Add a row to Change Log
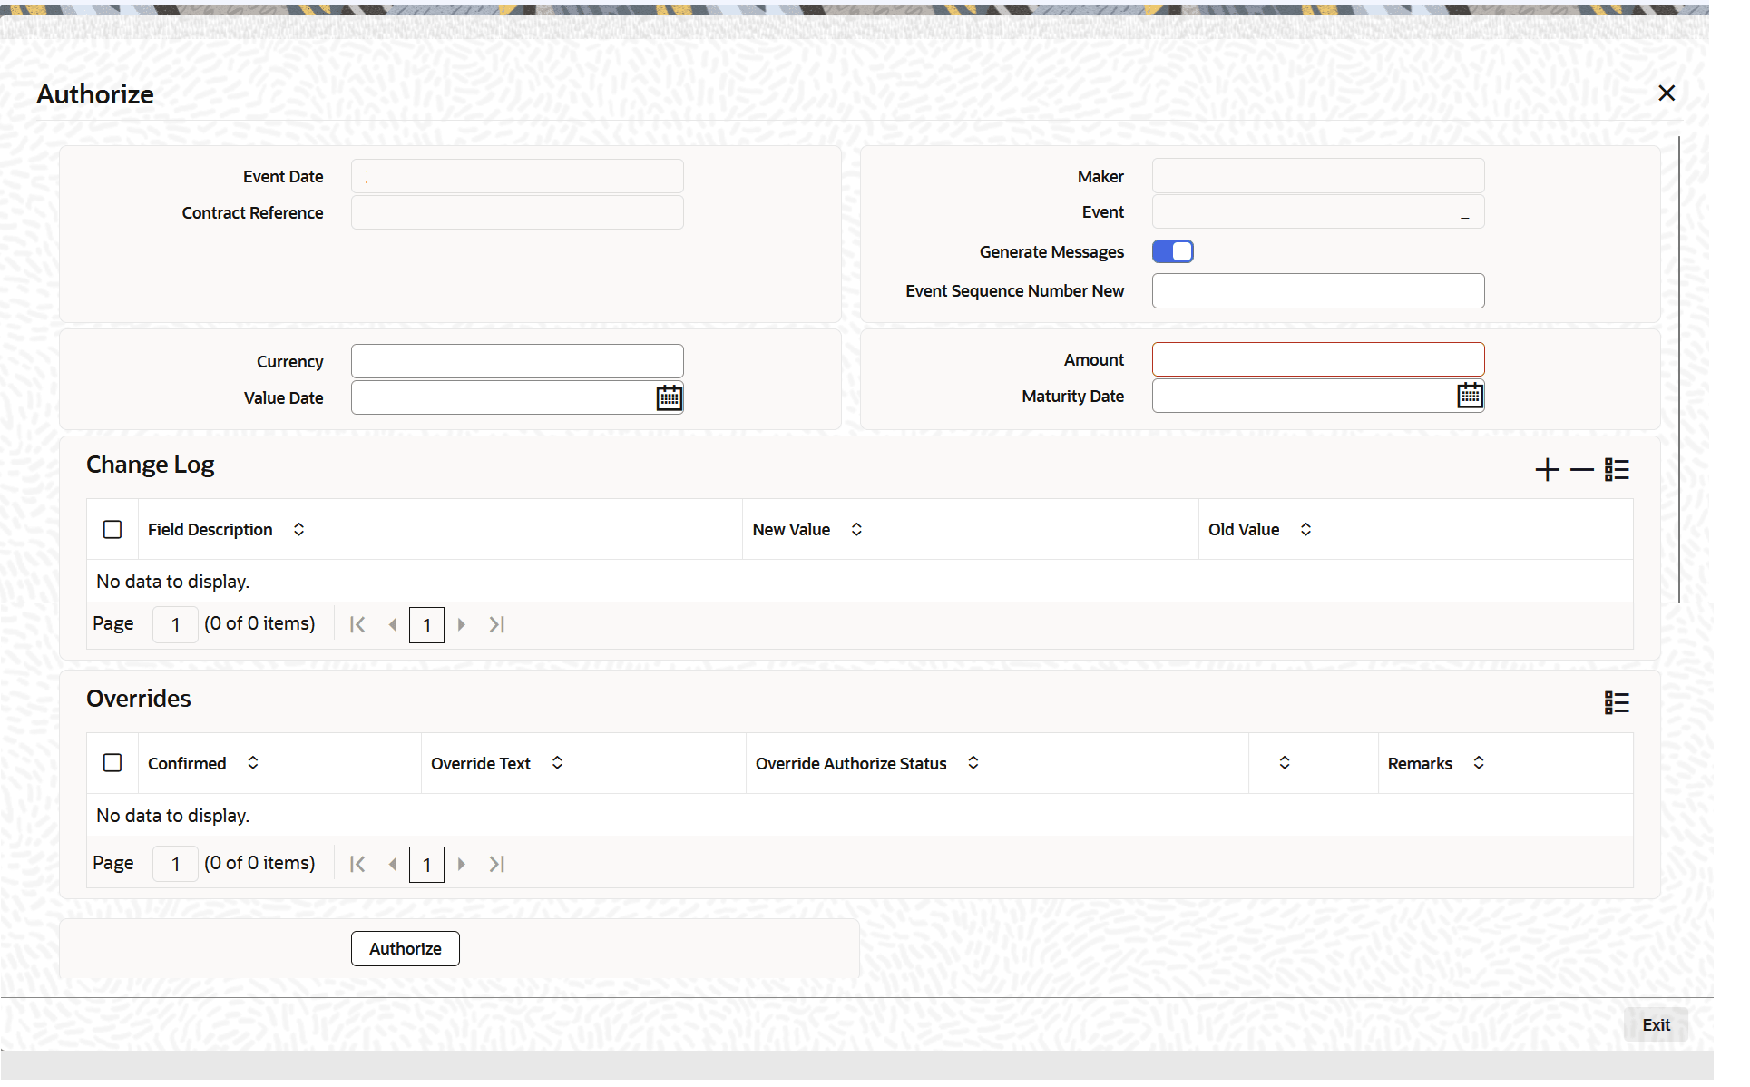This screenshot has height=1087, width=1750. pyautogui.click(x=1546, y=470)
